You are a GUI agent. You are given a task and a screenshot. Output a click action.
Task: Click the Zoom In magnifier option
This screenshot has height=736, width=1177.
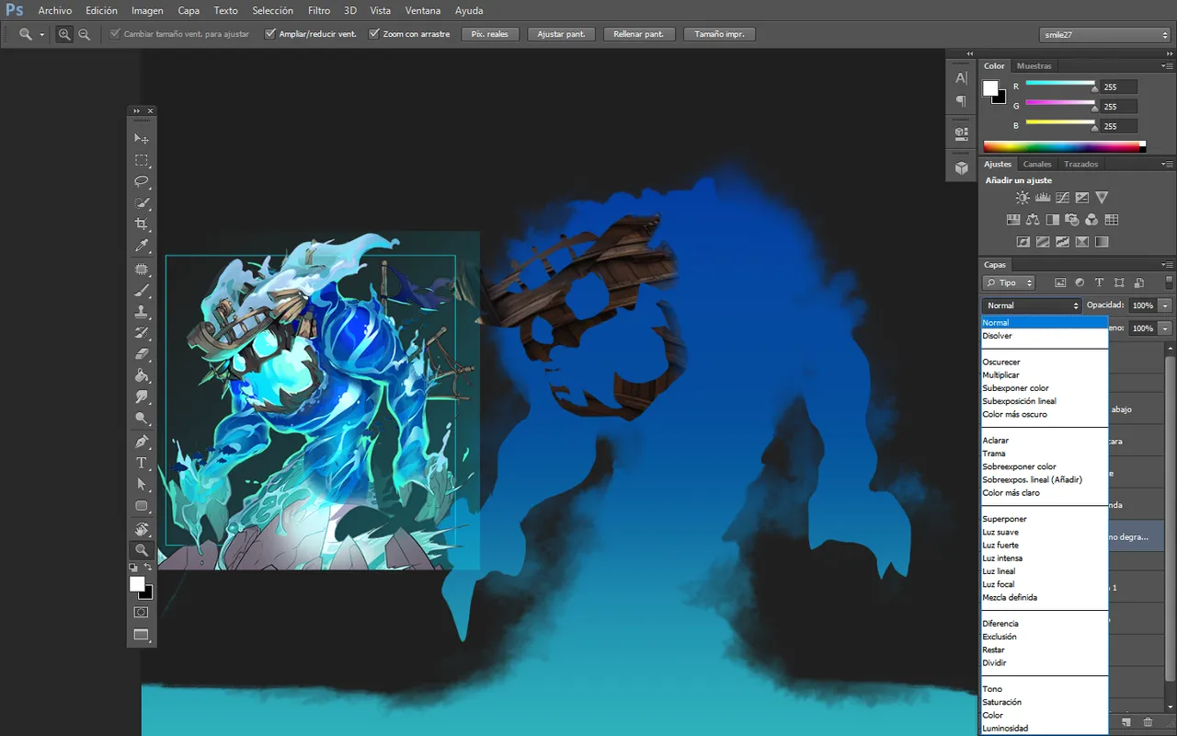coord(64,34)
